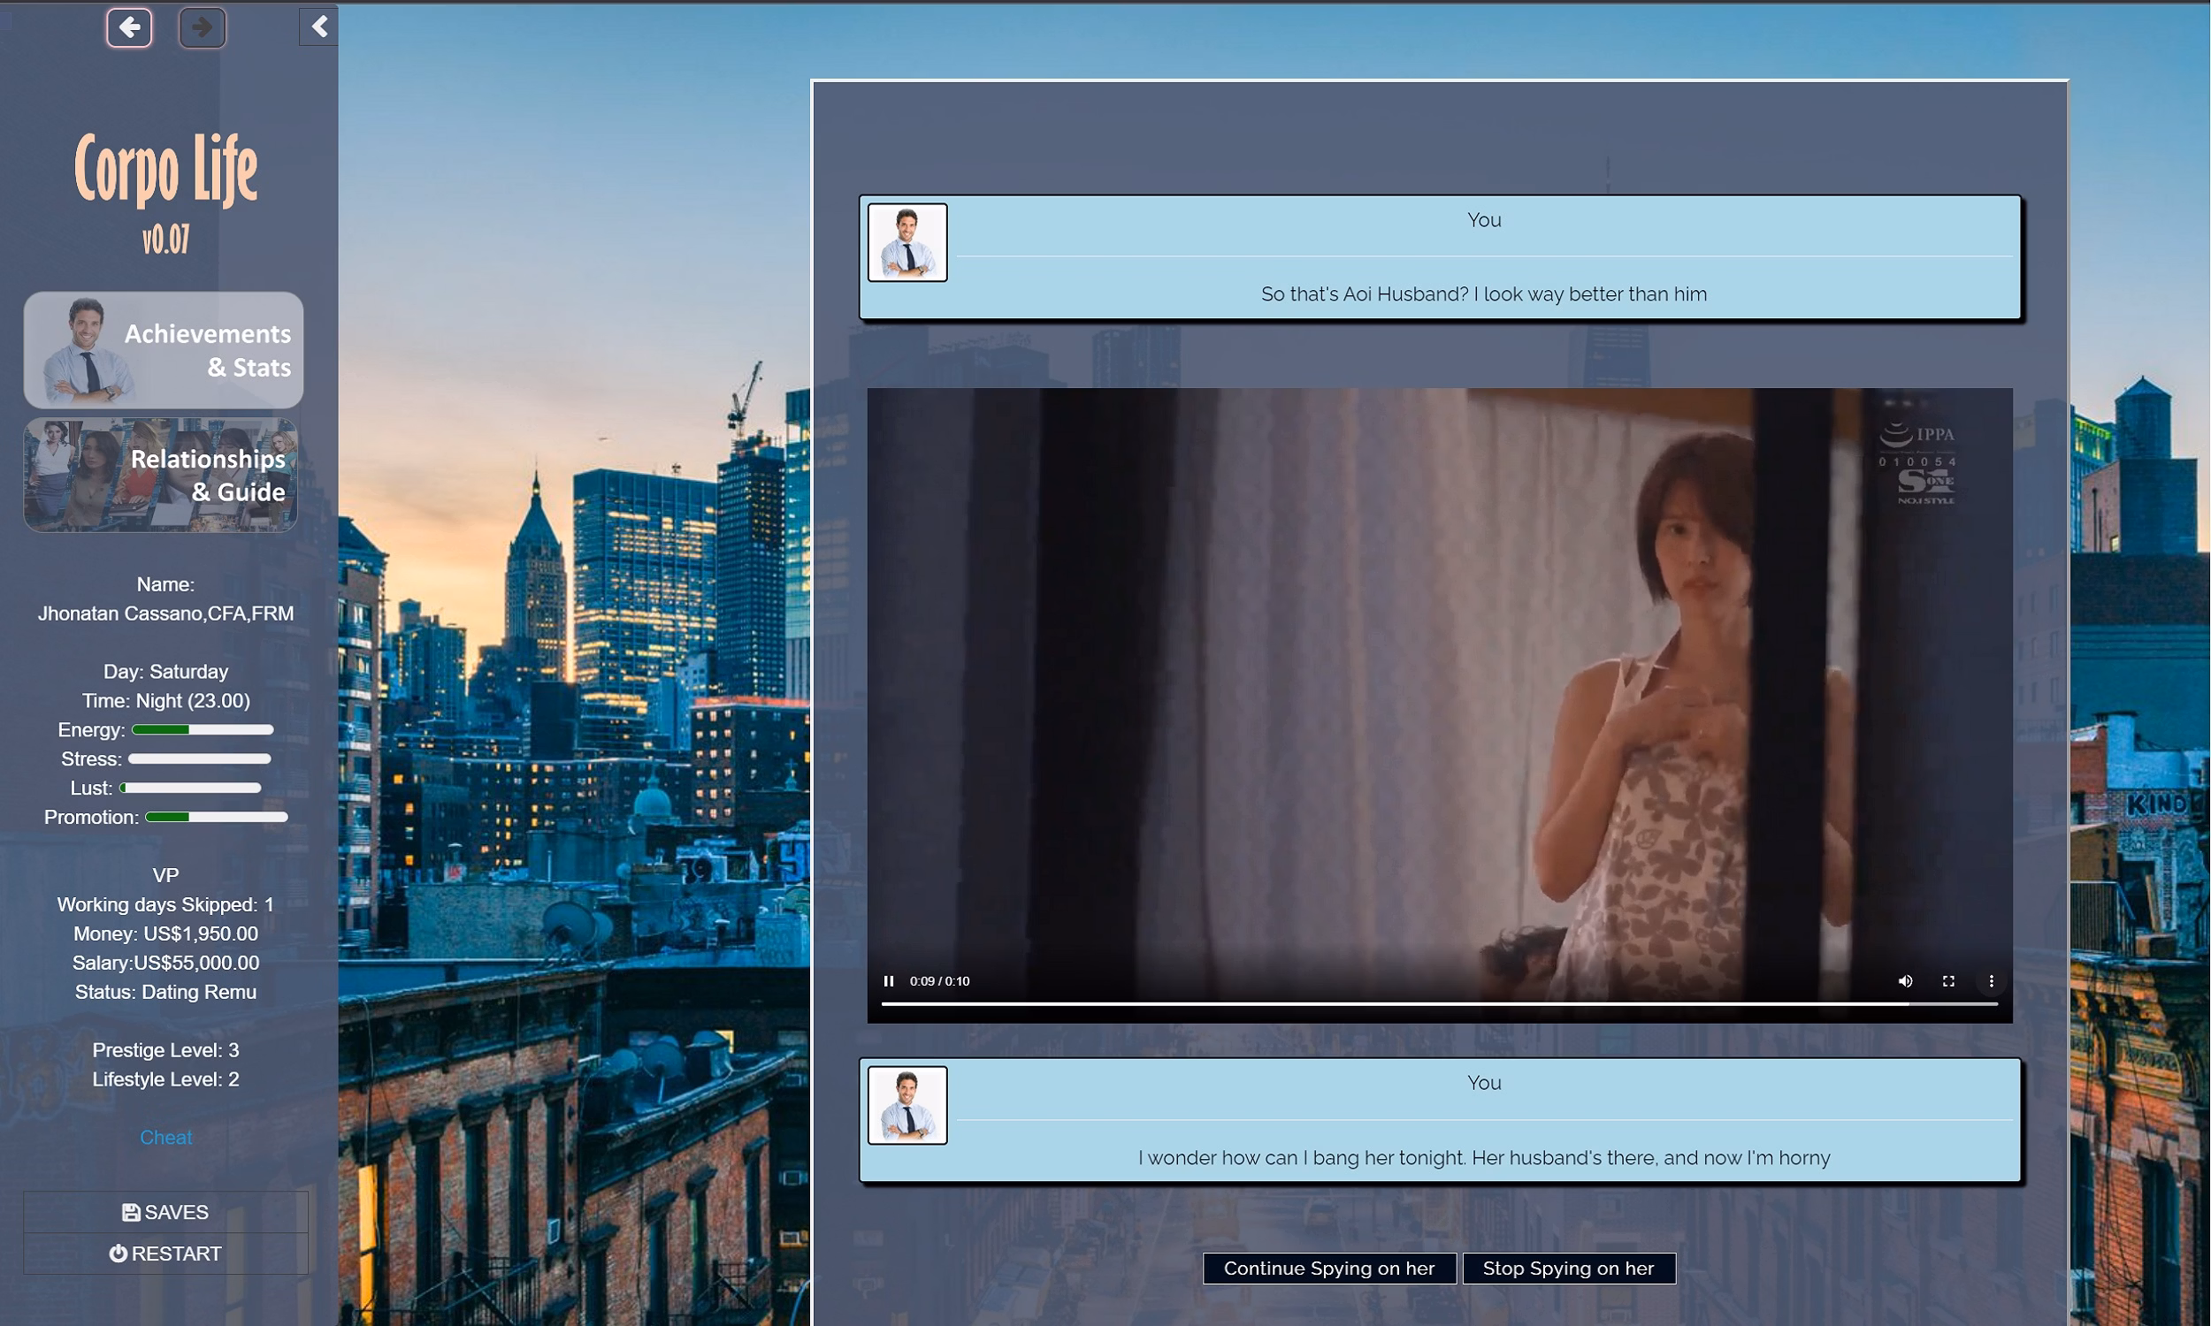
Task: Click the avatar beside the top You message
Action: (x=907, y=242)
